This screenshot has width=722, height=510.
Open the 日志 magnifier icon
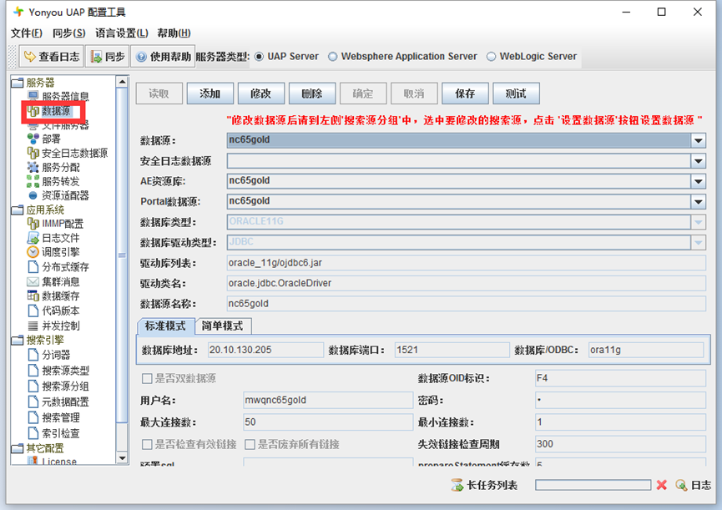(681, 485)
